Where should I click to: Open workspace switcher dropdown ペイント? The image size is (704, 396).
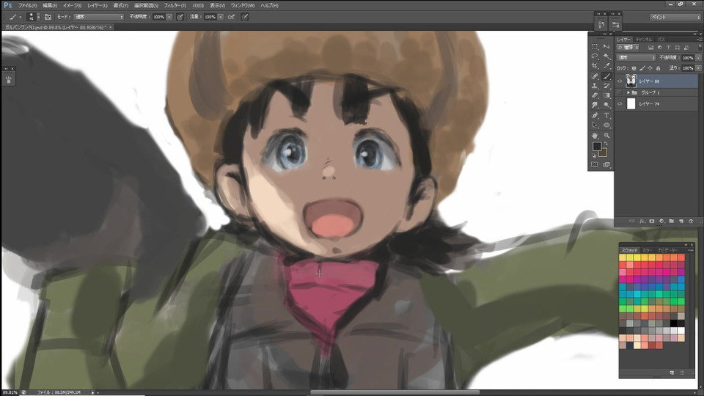675,17
